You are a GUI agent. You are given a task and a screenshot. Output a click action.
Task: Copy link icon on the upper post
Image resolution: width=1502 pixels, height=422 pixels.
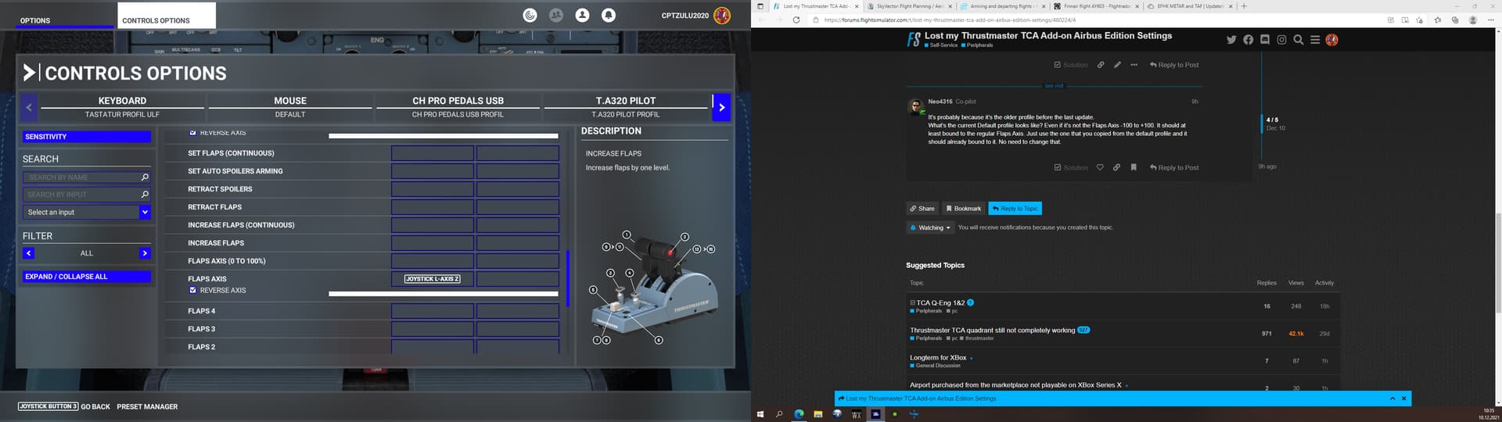(x=1101, y=65)
